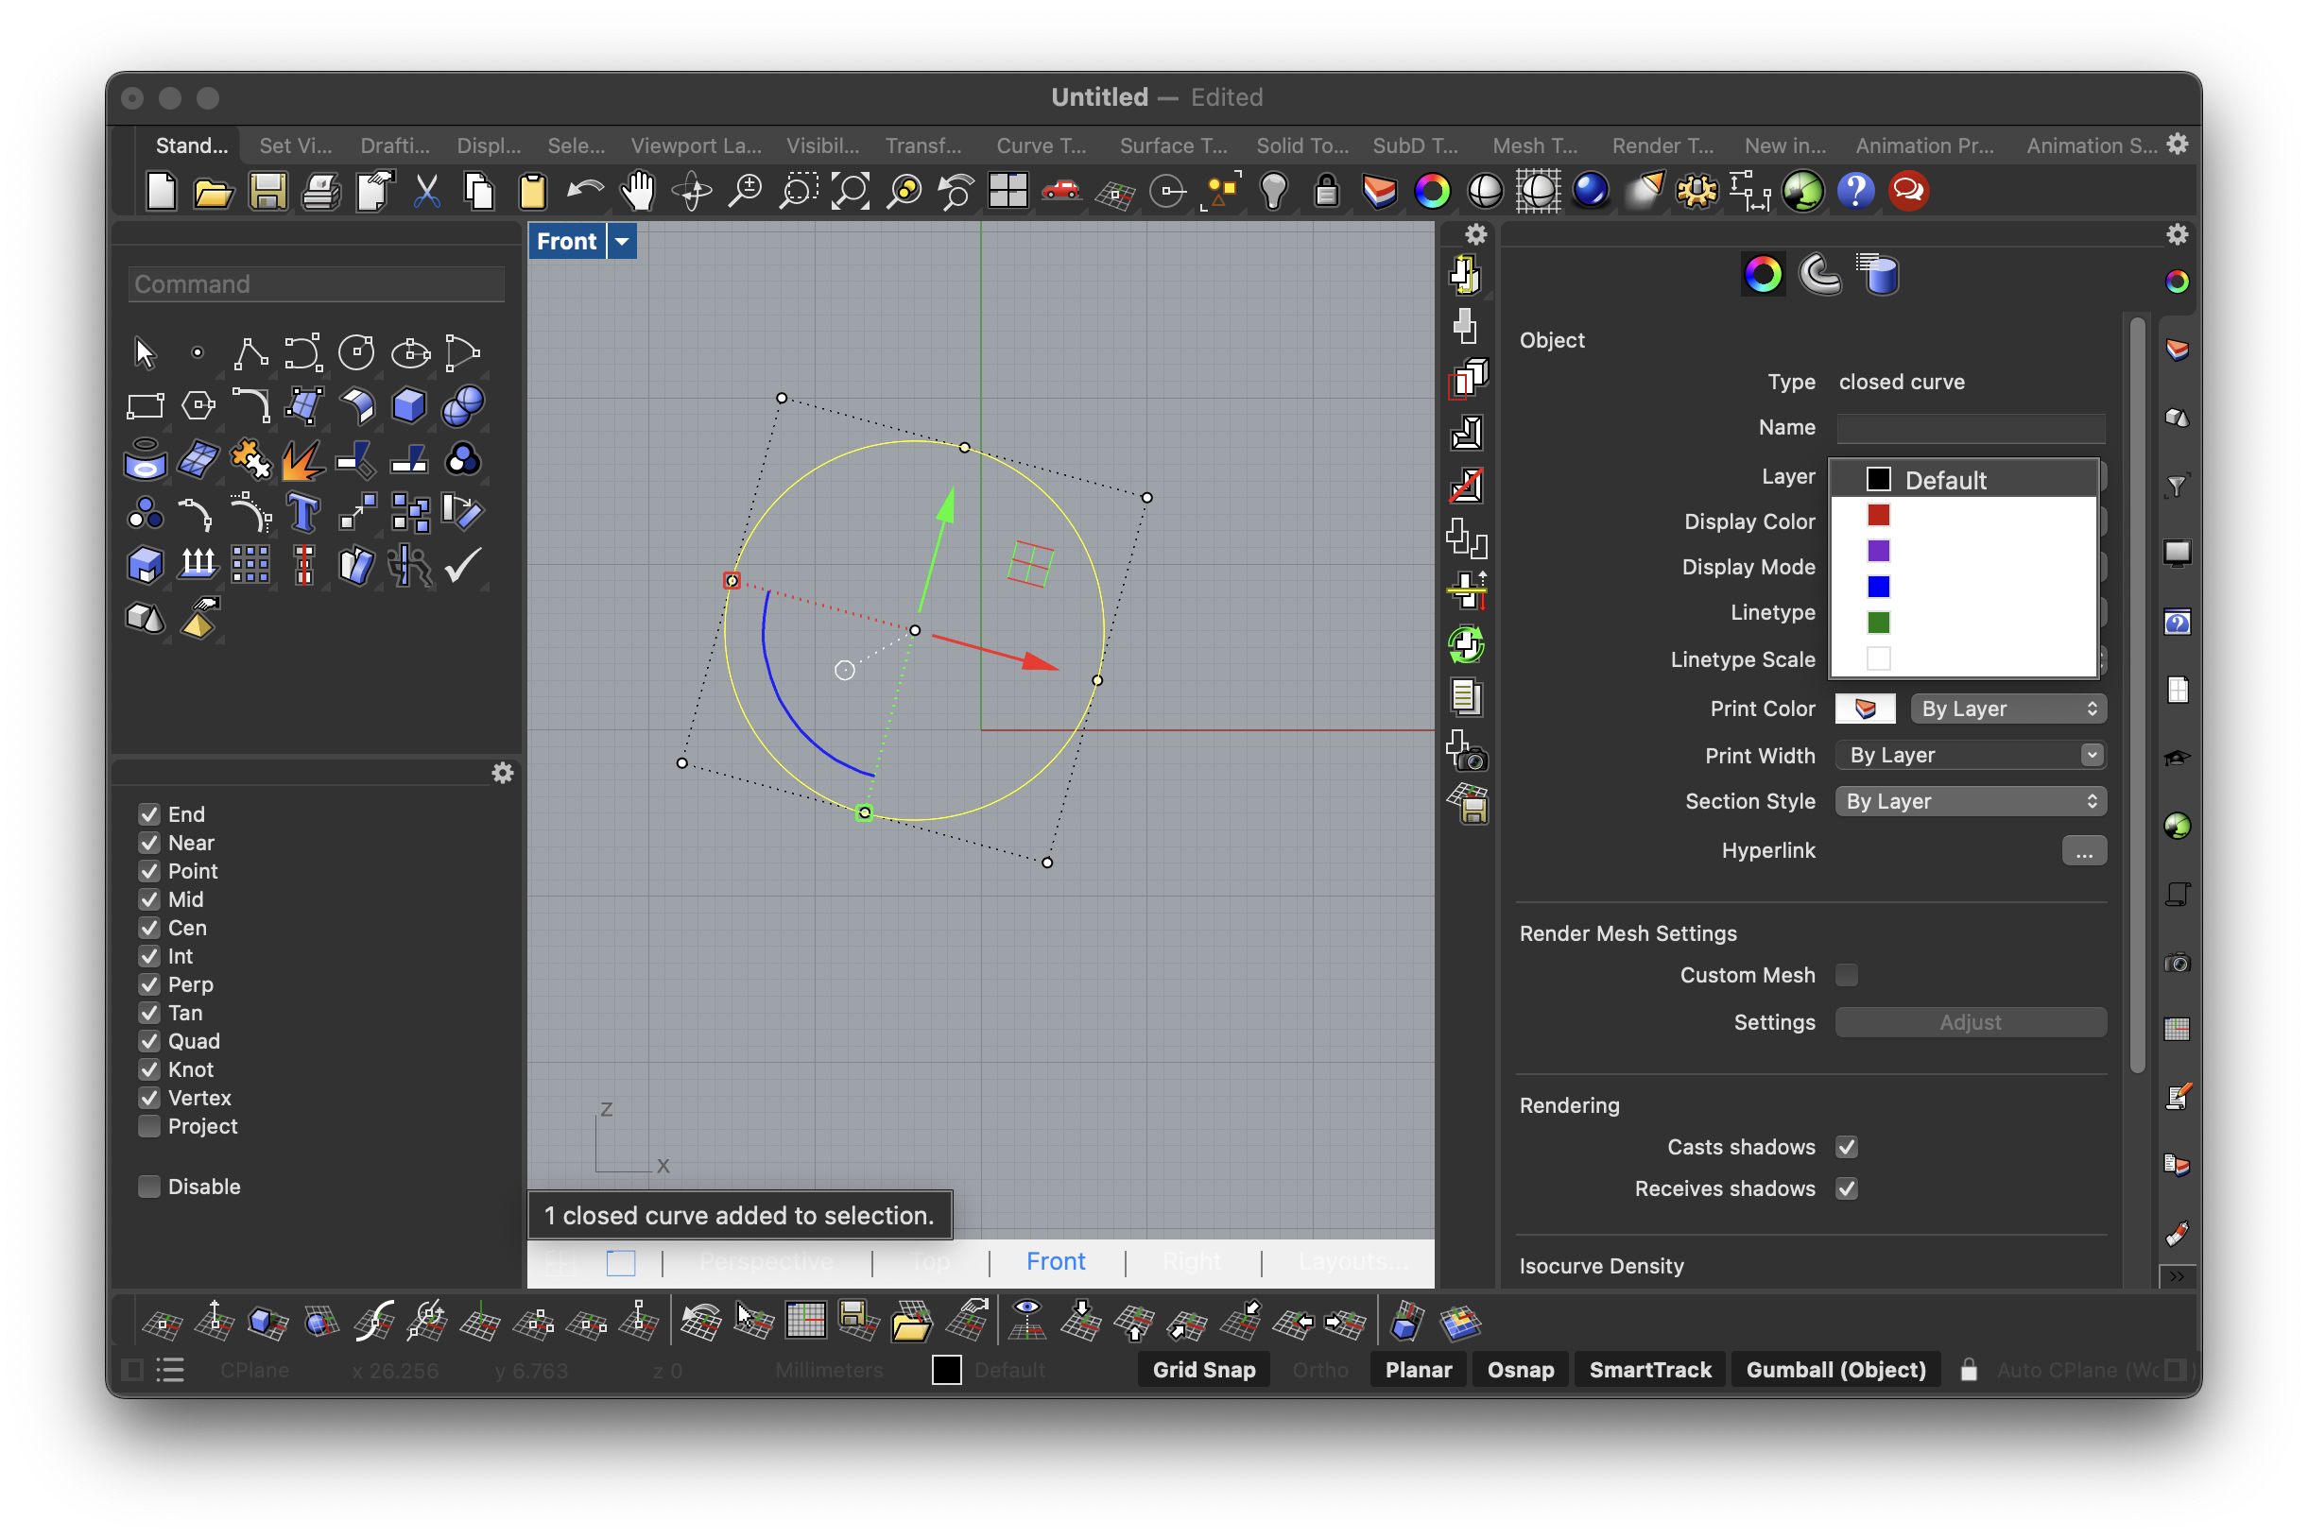Click the checkmark Check objects icon
This screenshot has width=2308, height=1538.
coord(462,565)
